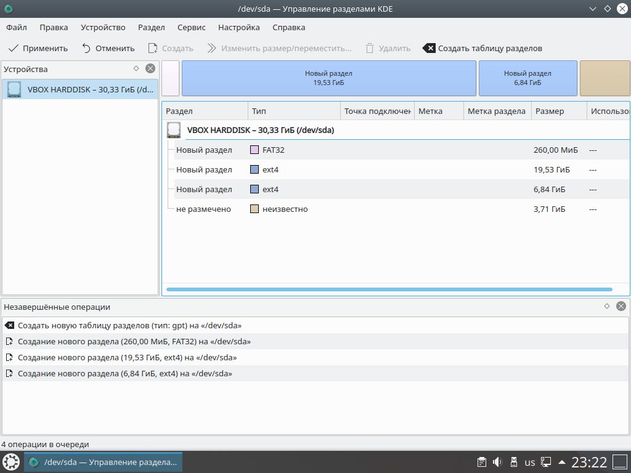The height and width of the screenshot is (473, 631).
Task: Open the Справка menu
Action: [289, 27]
